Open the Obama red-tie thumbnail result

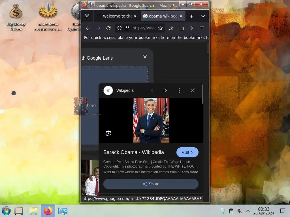90,177
